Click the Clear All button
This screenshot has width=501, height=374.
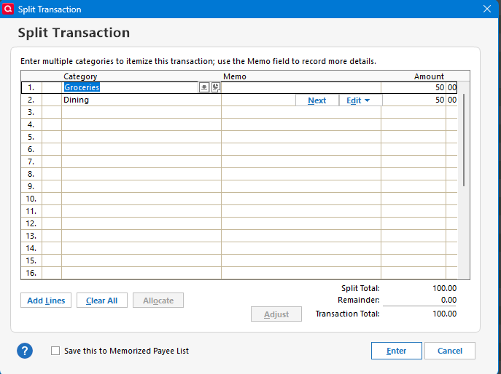coord(102,301)
